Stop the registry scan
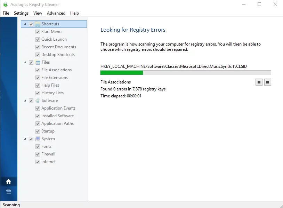Screen dimensions: 283x208 [x=267, y=82]
